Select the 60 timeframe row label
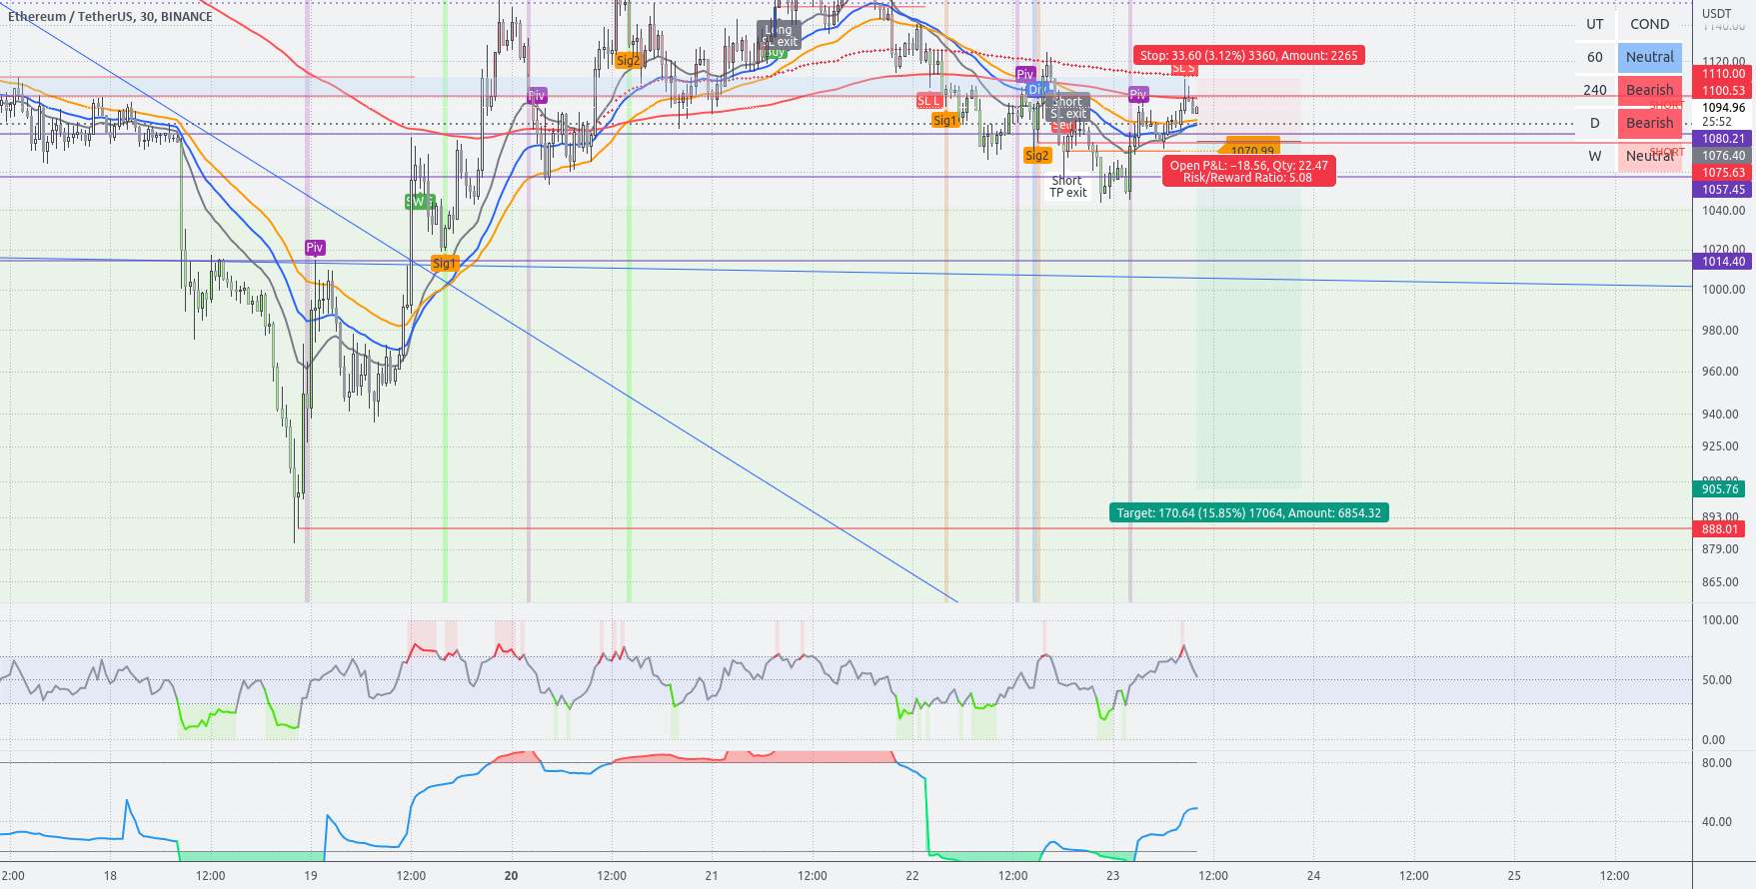 [1595, 57]
